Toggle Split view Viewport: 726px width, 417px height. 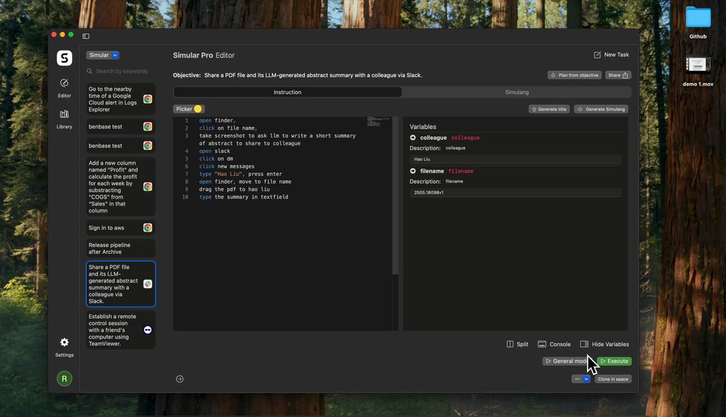pos(518,344)
